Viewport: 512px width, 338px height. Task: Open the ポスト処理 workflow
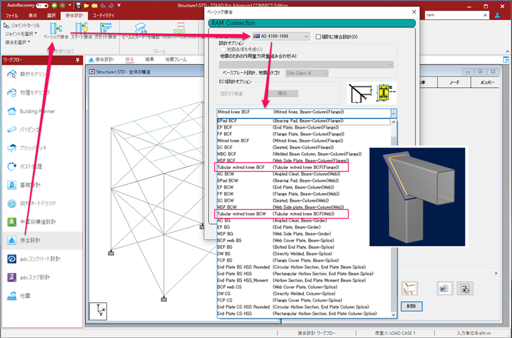click(43, 166)
